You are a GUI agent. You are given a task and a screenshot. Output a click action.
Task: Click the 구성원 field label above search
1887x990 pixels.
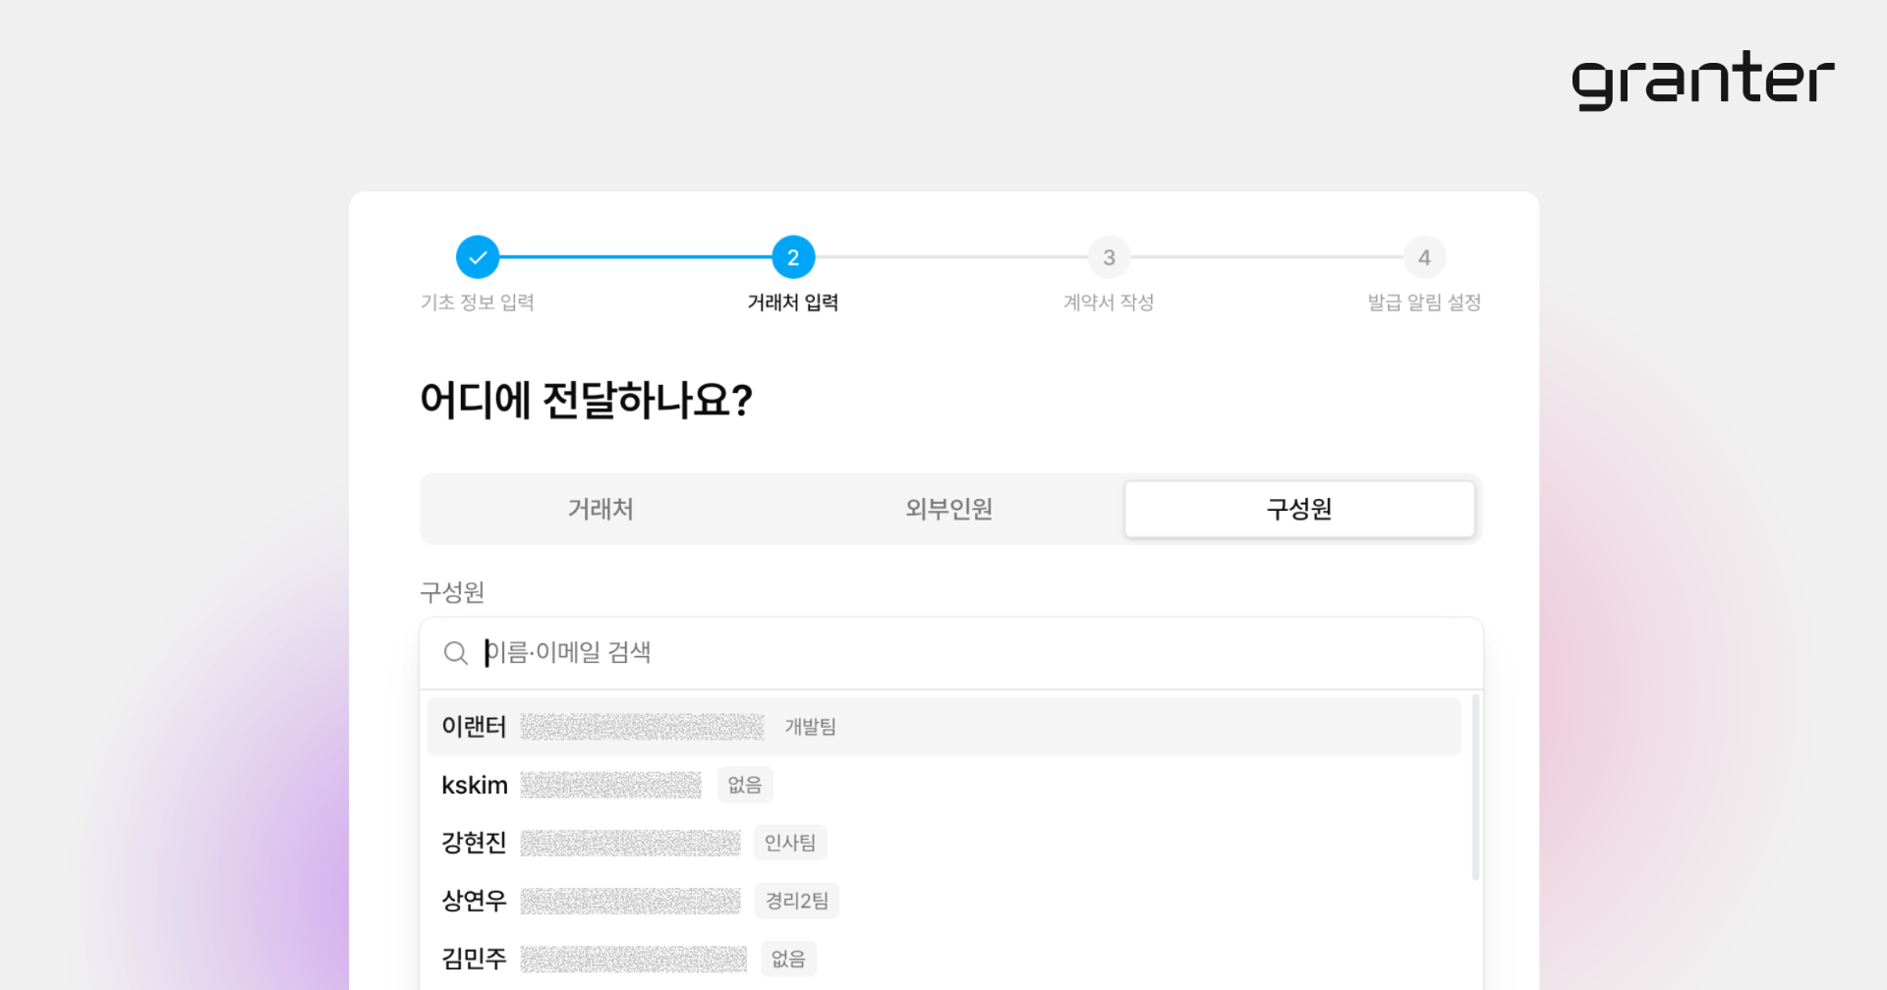(x=452, y=592)
